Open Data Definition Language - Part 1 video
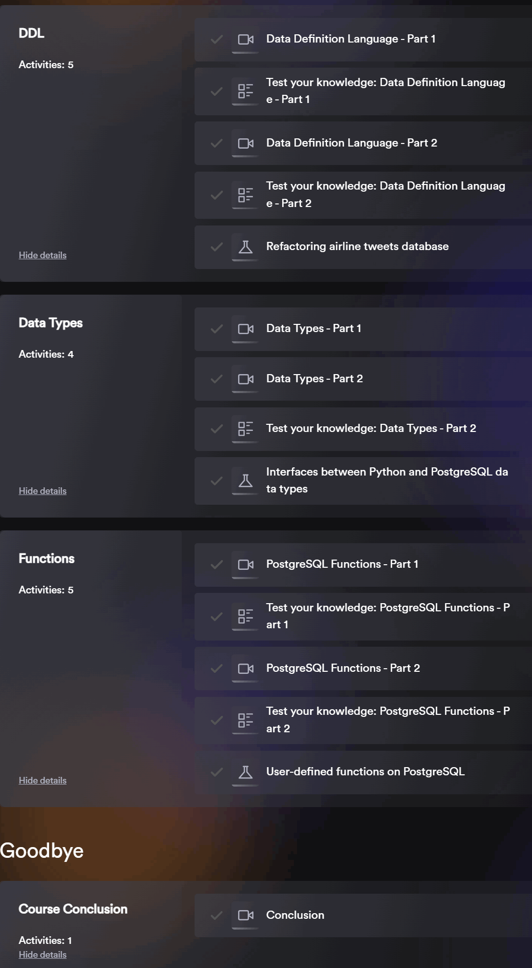The height and width of the screenshot is (968, 532). coord(363,39)
